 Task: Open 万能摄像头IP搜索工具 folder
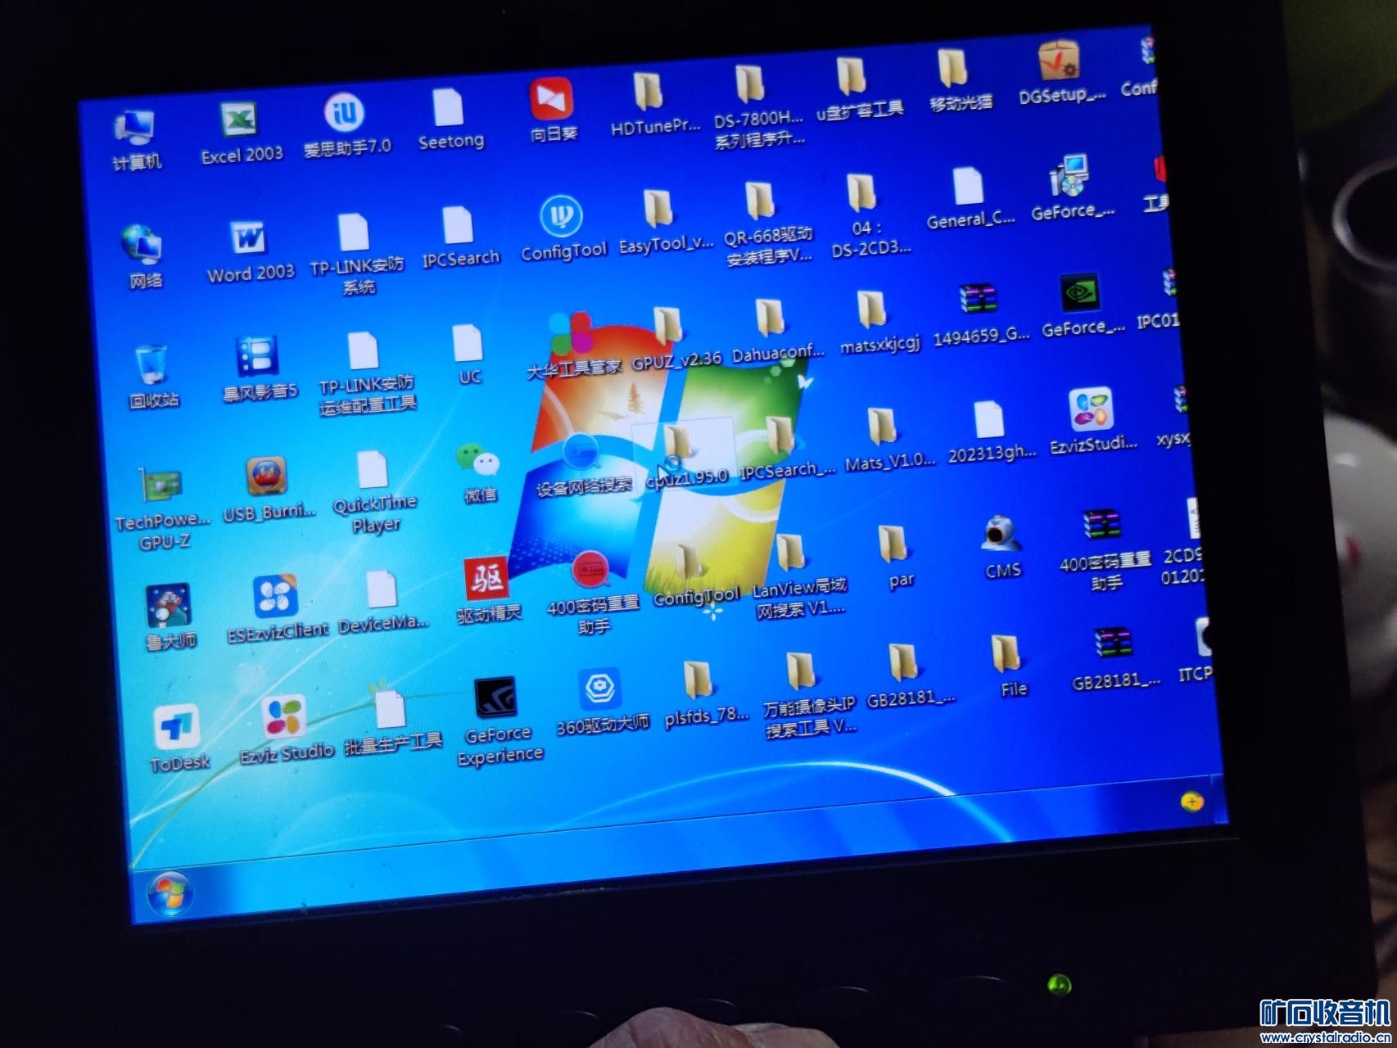coord(801,673)
